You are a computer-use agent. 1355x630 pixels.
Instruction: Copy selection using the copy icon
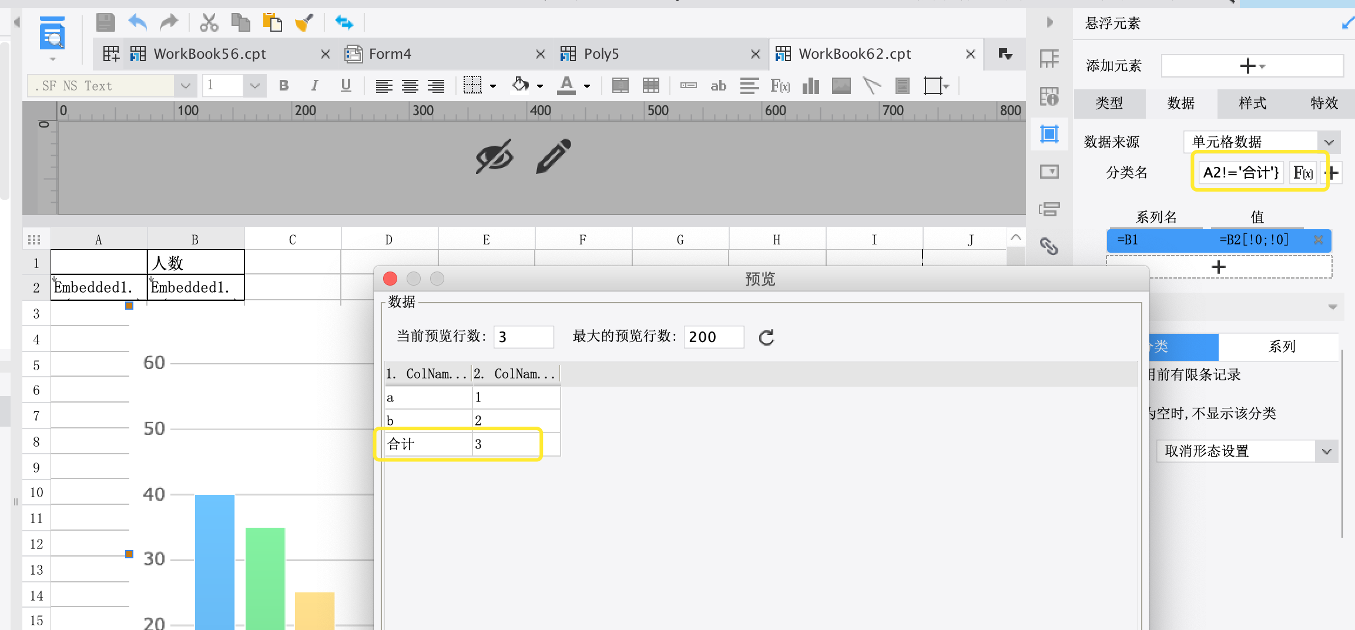click(240, 23)
